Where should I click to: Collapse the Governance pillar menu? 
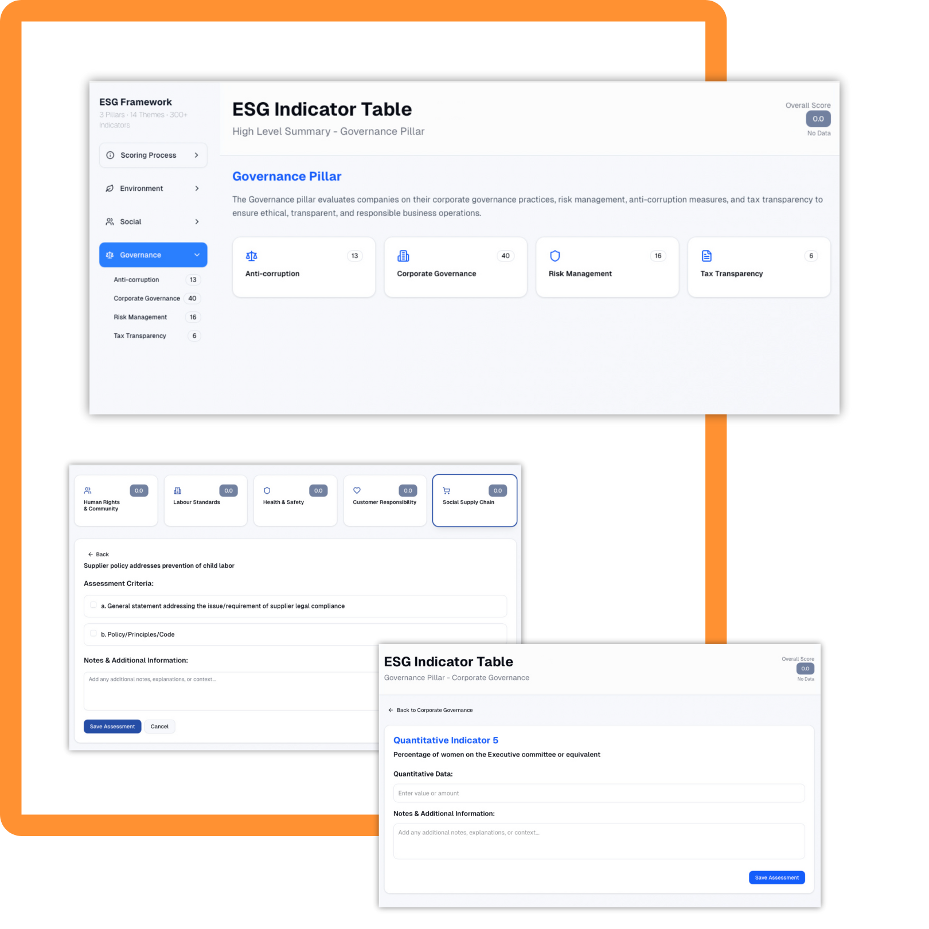coord(197,255)
